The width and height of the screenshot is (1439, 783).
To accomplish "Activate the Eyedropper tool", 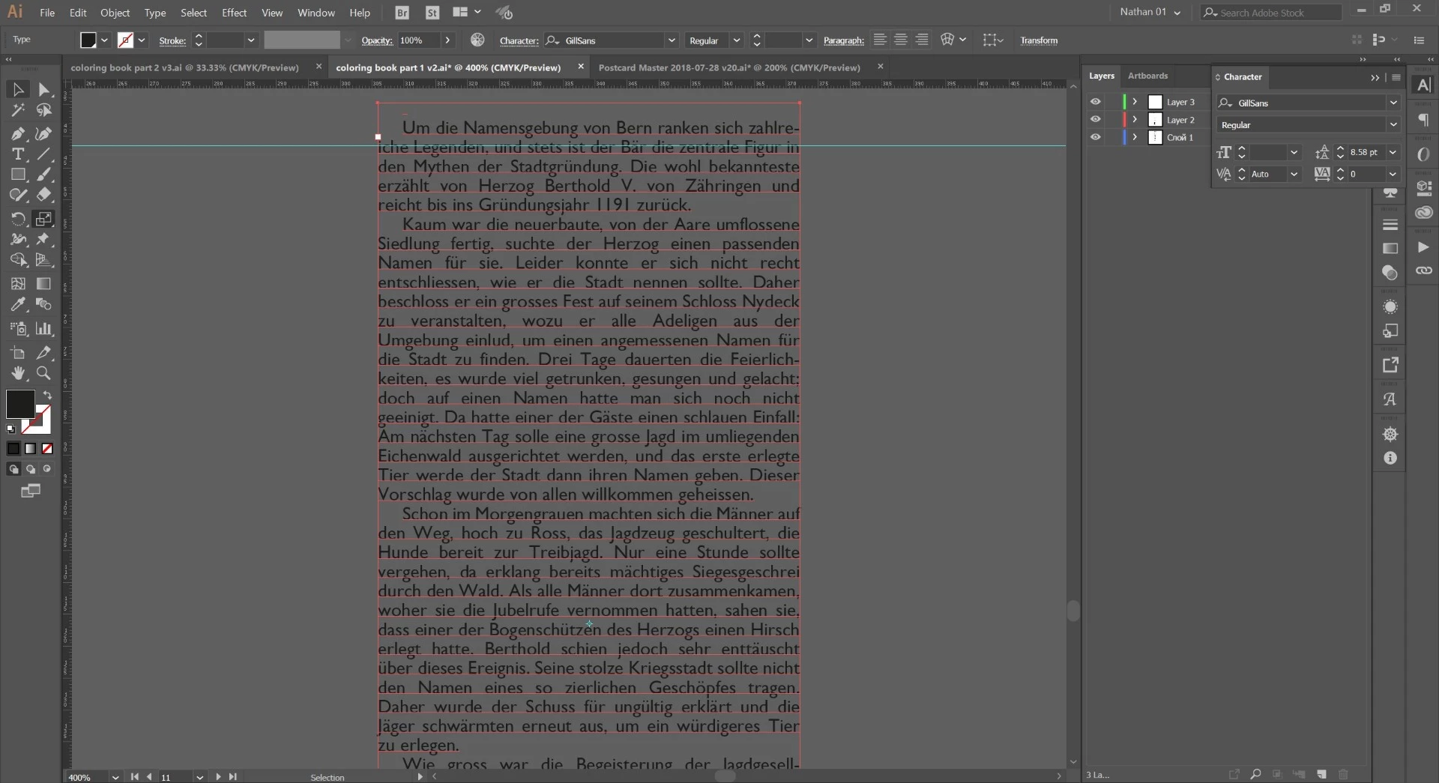I will pos(18,305).
